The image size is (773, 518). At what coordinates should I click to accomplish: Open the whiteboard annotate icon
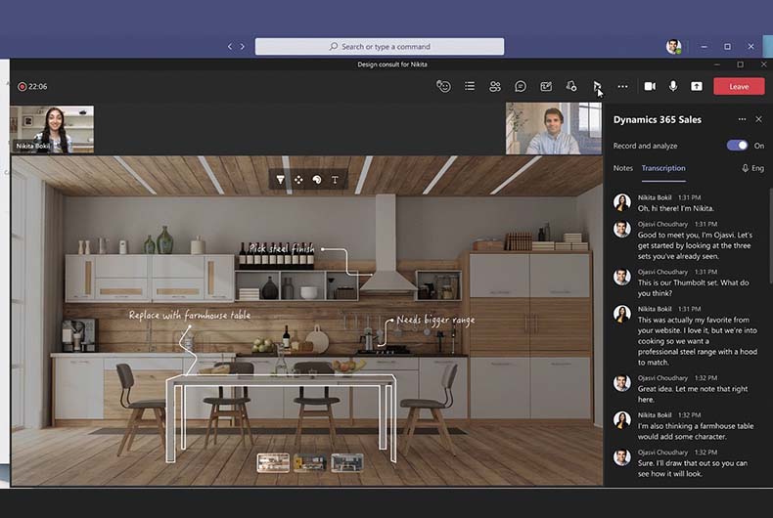[546, 87]
